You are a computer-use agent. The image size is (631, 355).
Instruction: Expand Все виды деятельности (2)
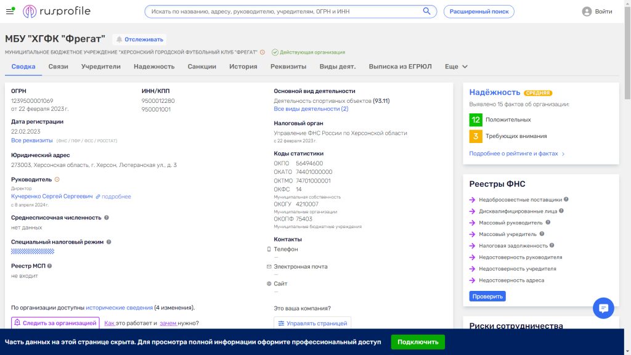coord(311,109)
